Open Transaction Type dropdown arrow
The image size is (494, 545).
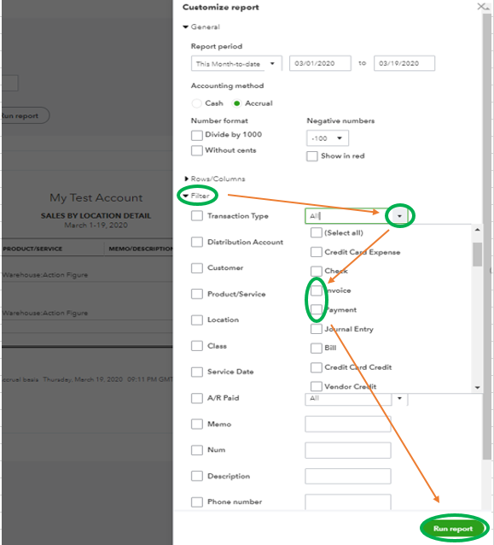click(x=399, y=216)
